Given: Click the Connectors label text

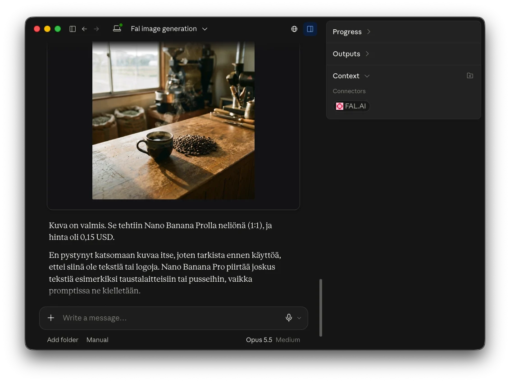Looking at the screenshot, I should coord(349,91).
